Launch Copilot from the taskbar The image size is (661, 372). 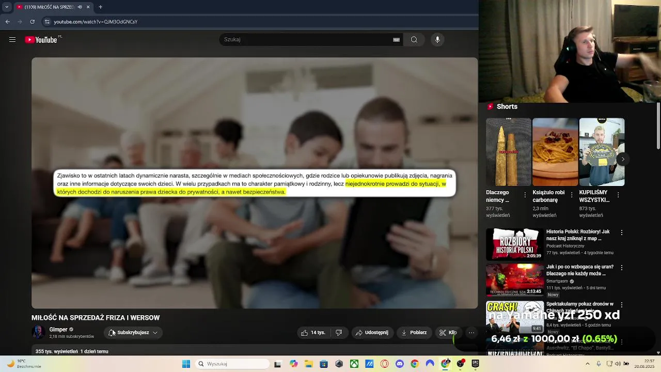pos(294,364)
